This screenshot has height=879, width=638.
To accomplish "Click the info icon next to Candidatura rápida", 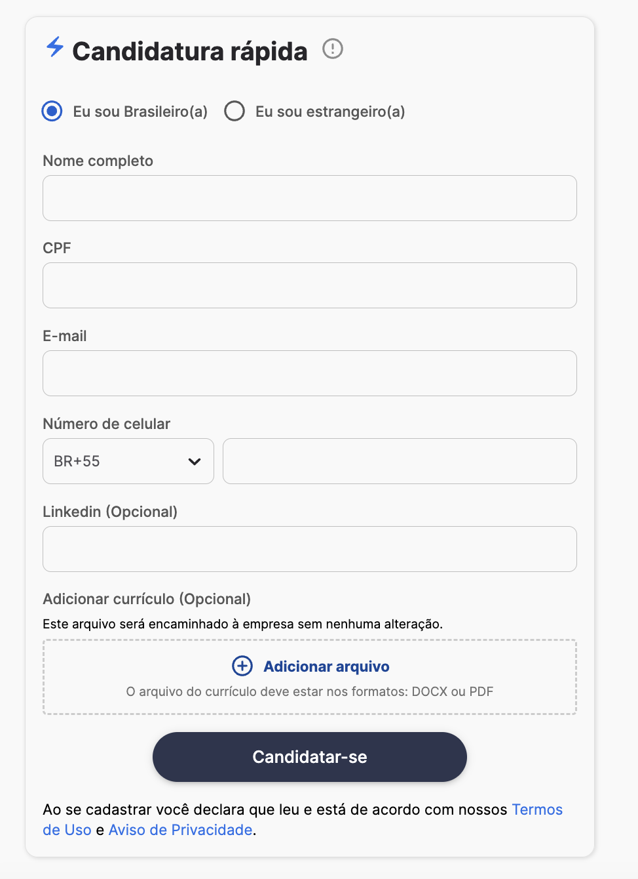I will click(333, 49).
